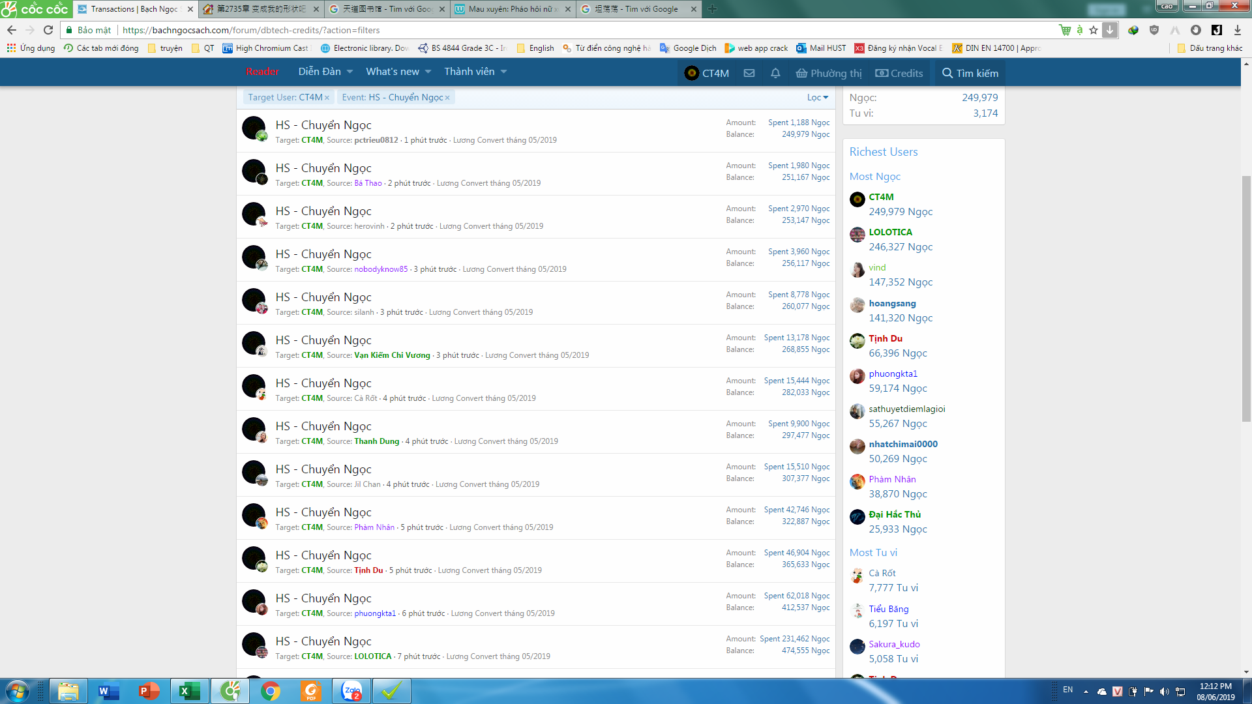The image size is (1252, 704).
Task: Expand the Lọc filter dropdown
Action: (x=818, y=97)
